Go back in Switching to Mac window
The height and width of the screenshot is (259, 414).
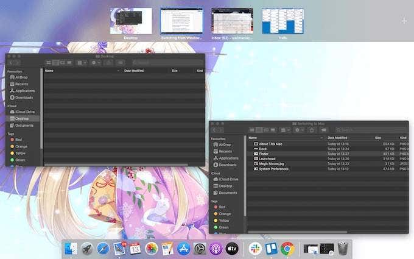215,130
